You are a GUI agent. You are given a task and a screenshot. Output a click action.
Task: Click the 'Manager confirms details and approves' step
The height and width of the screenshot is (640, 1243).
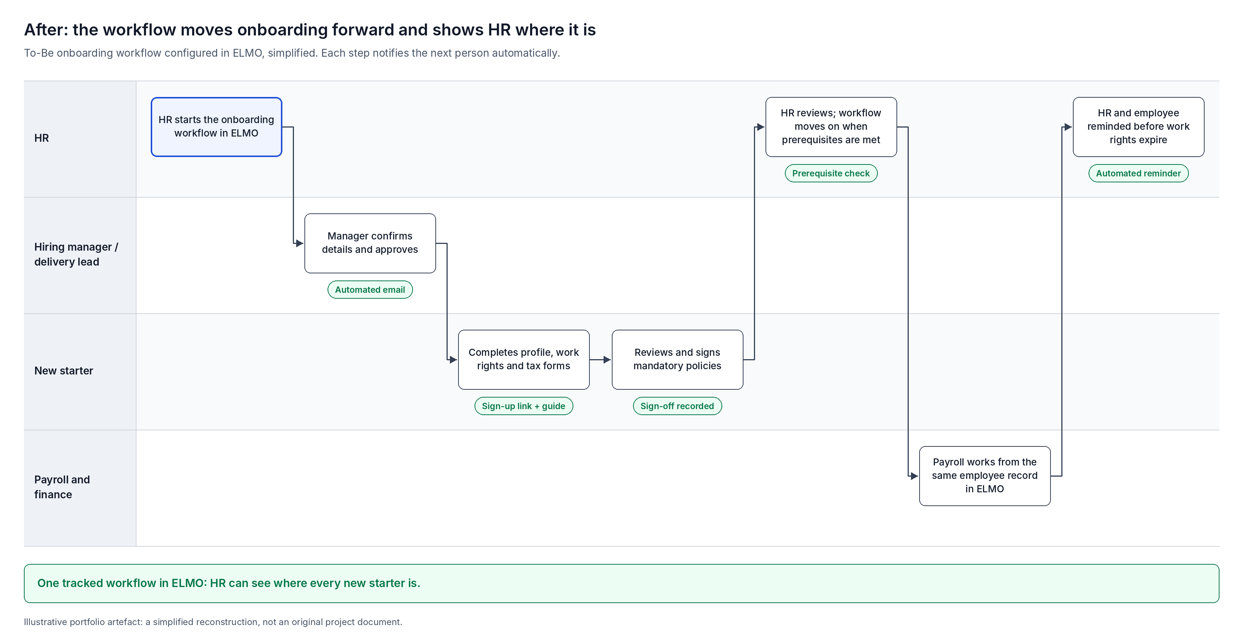coord(370,243)
